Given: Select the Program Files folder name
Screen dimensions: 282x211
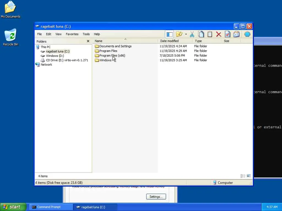Looking at the screenshot, I should point(108,51).
